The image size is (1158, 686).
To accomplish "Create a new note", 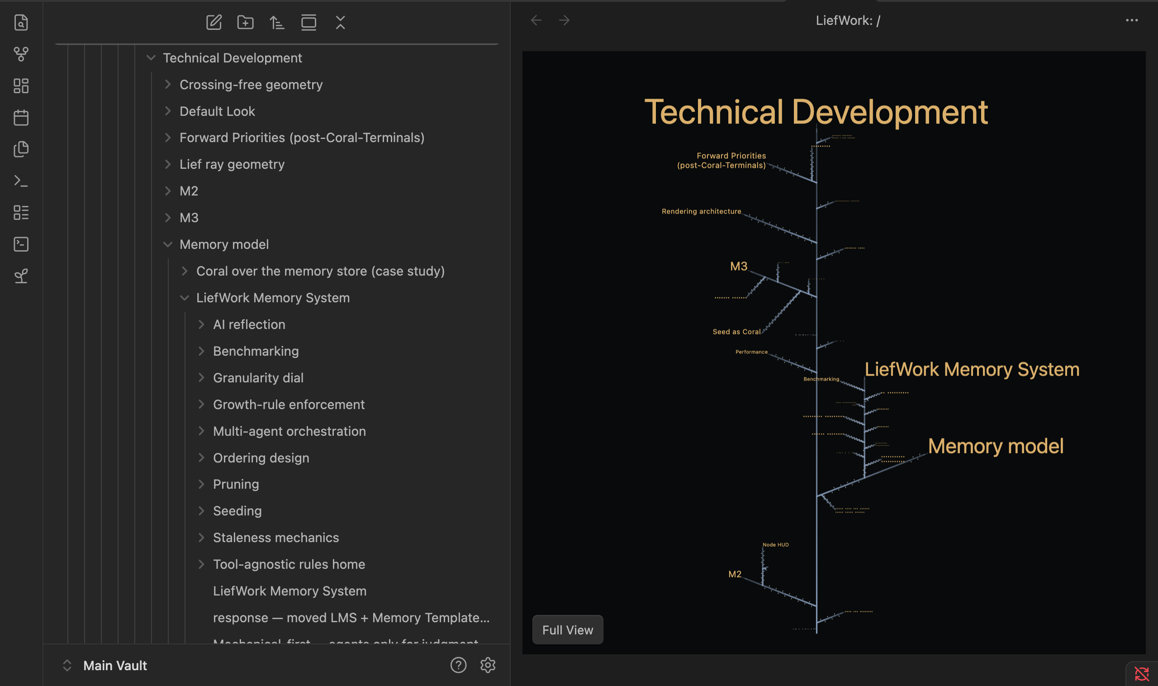I will [x=214, y=22].
